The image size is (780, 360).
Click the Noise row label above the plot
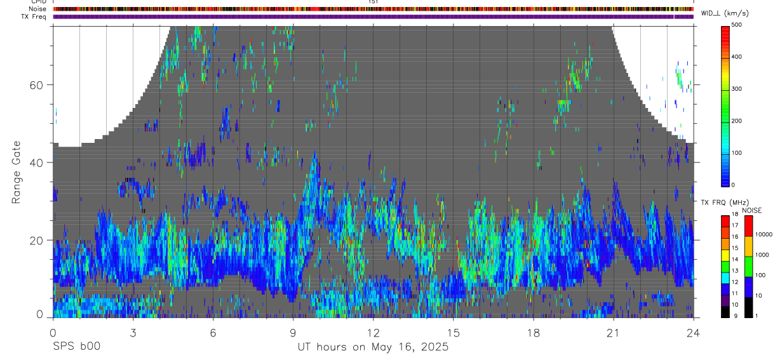click(37, 9)
